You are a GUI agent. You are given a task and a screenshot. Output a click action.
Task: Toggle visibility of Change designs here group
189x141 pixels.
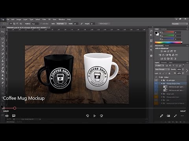[x=156, y=83]
